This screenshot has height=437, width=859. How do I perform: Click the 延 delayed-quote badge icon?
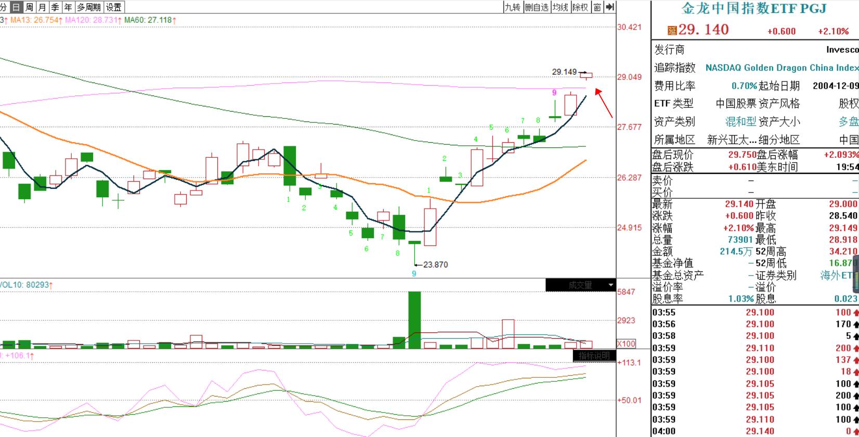[672, 31]
